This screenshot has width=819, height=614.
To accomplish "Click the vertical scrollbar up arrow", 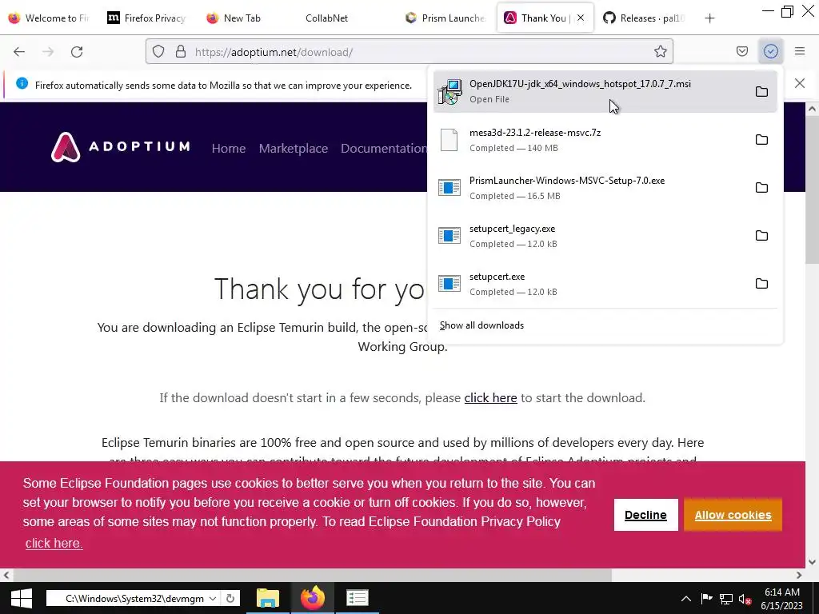I will [813, 109].
